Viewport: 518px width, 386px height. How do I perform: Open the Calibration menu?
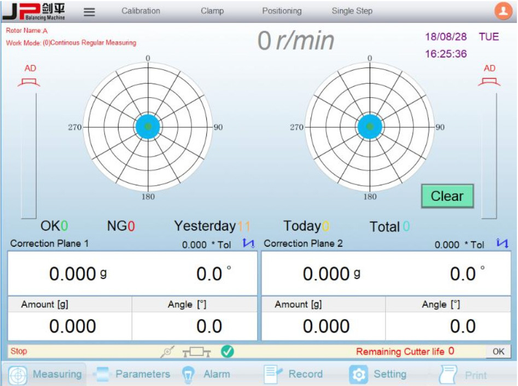[x=141, y=11]
